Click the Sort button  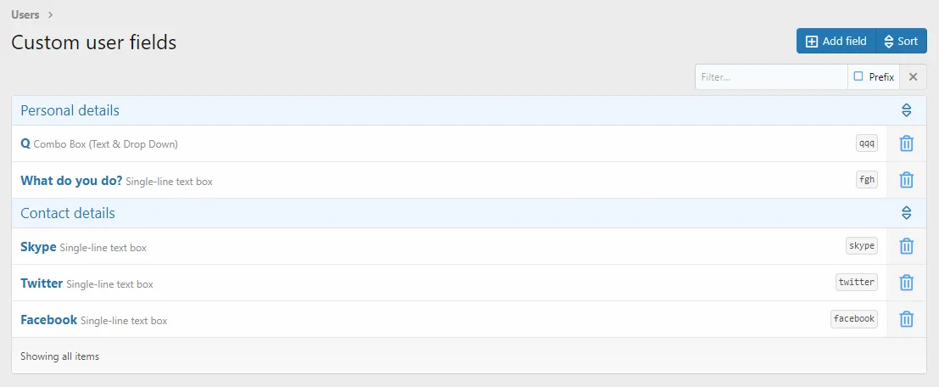tap(901, 41)
